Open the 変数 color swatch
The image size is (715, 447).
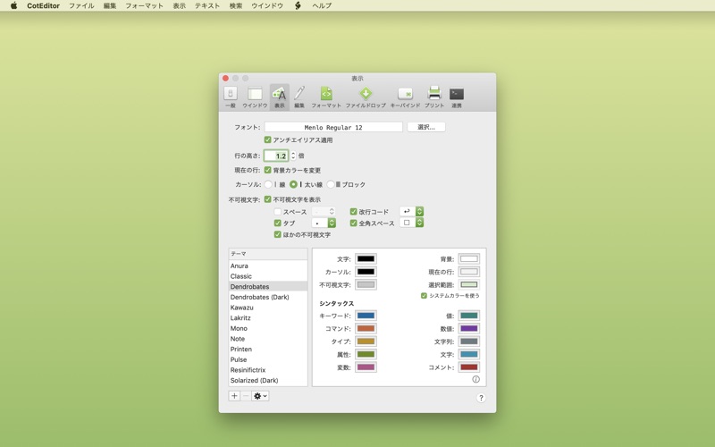click(366, 367)
